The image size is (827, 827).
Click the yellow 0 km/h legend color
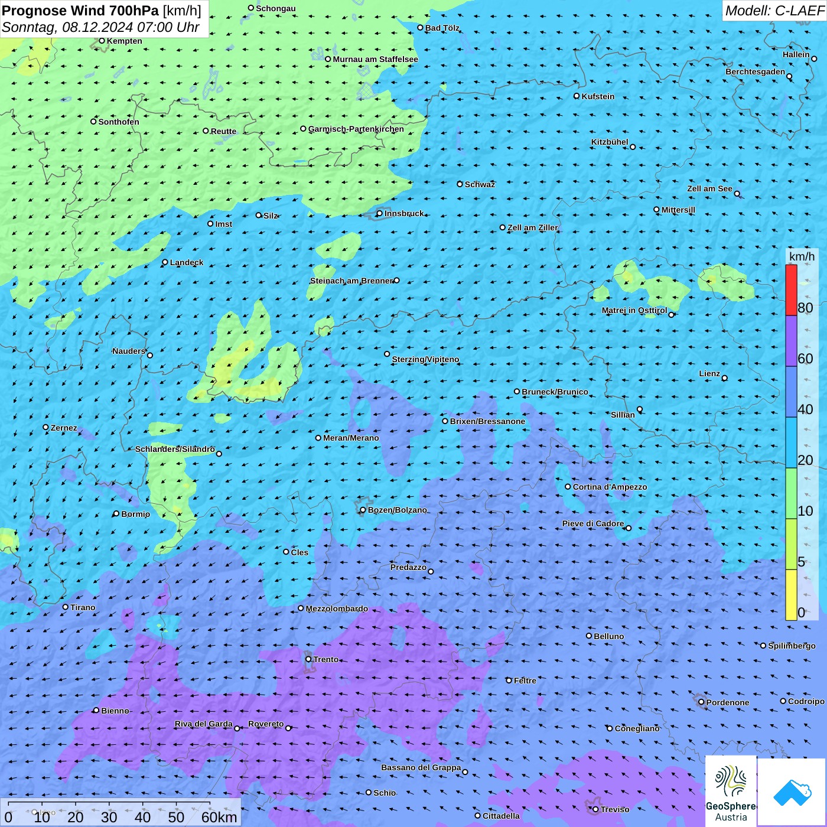[791, 595]
